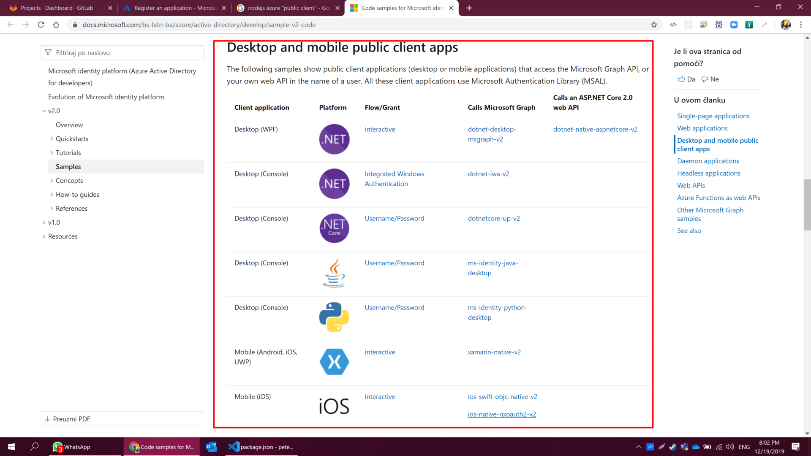Open OneDrive from the system tray
This screenshot has width=811, height=456.
(696, 447)
